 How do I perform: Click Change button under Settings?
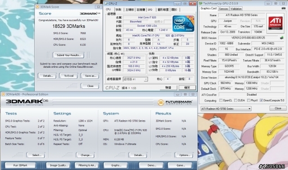[85, 155]
